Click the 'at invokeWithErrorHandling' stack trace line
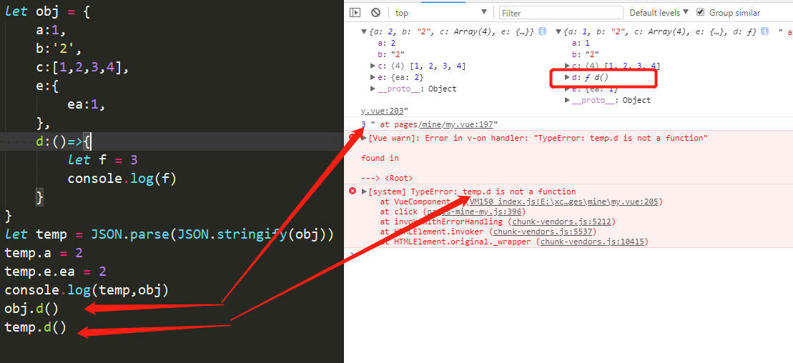 (x=498, y=222)
